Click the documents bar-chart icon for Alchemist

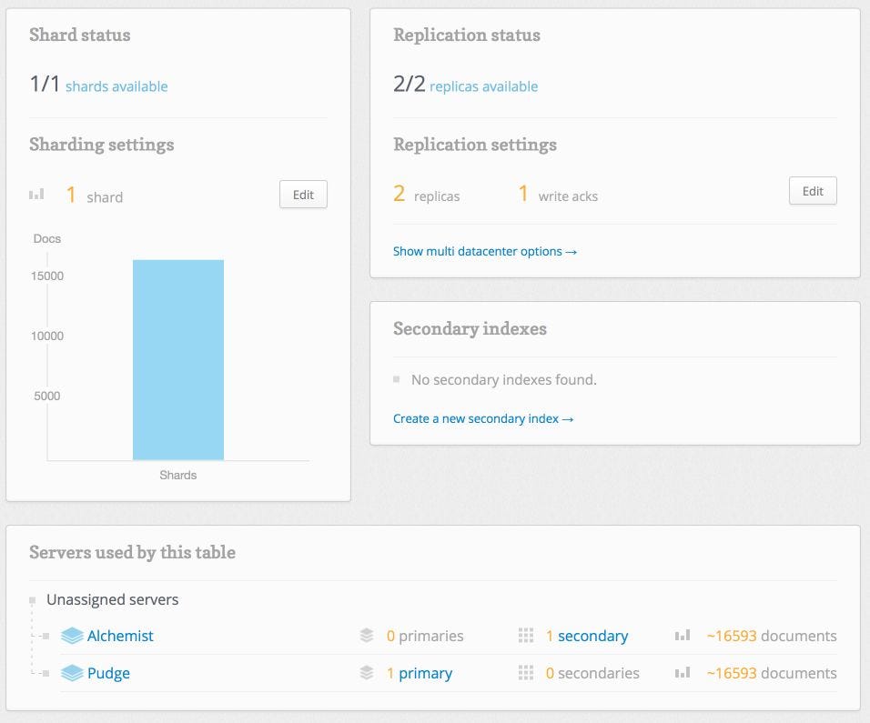pos(683,636)
